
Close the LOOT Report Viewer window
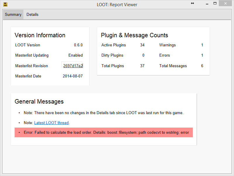[x=227, y=3]
